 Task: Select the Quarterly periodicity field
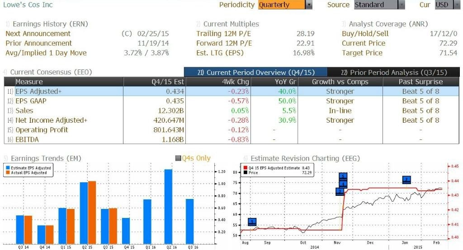click(281, 5)
